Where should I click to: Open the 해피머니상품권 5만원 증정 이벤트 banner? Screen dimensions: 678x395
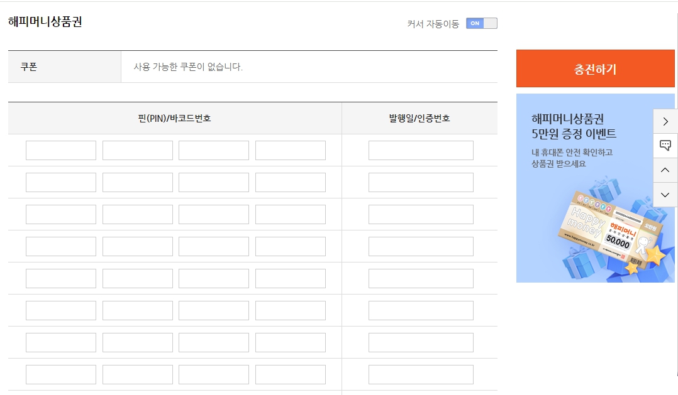point(595,188)
